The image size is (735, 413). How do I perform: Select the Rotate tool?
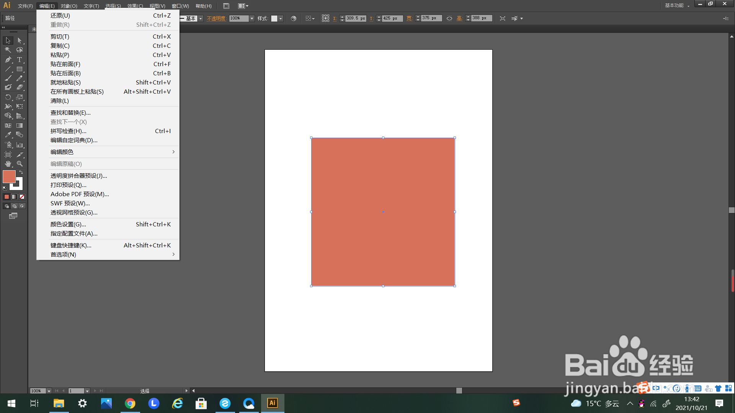8,97
